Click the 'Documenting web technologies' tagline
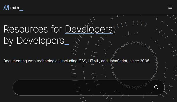Image resolution: width=177 pixels, height=102 pixels. point(77,61)
